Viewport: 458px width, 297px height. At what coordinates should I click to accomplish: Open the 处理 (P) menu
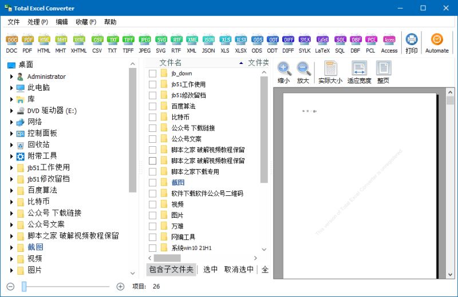[x=38, y=22]
